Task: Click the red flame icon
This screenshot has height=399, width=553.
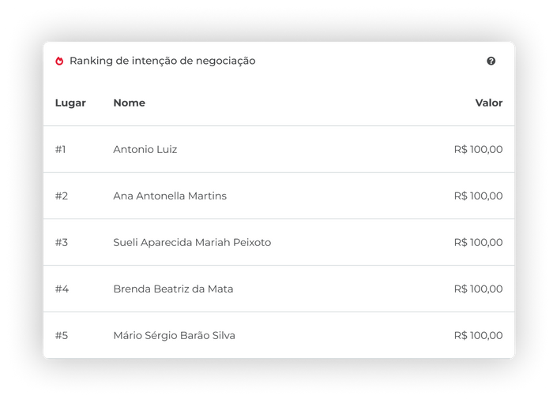Action: [x=59, y=61]
